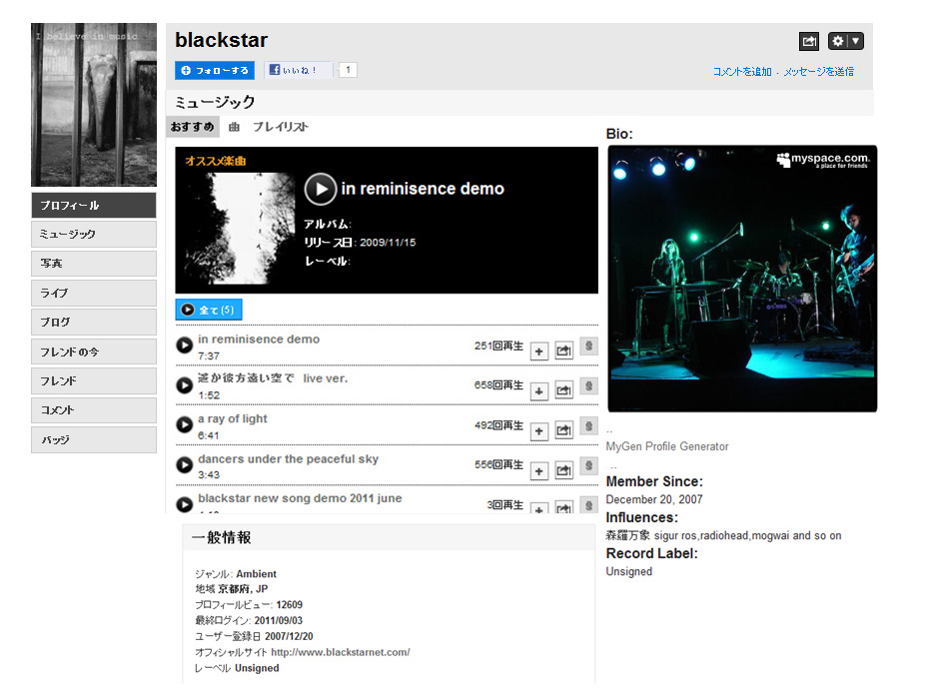Click grey icon on live ver. row
The image size is (928, 700).
click(589, 385)
